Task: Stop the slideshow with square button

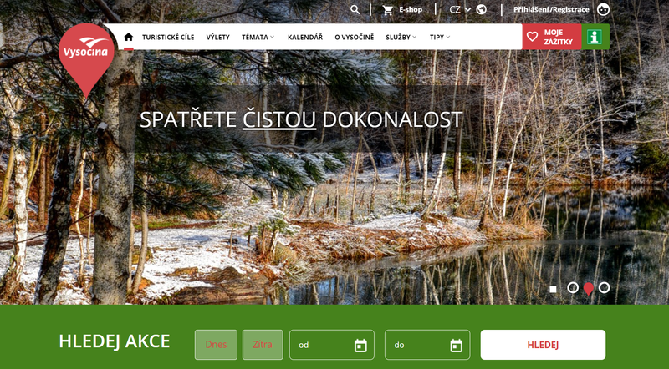Action: coord(553,288)
